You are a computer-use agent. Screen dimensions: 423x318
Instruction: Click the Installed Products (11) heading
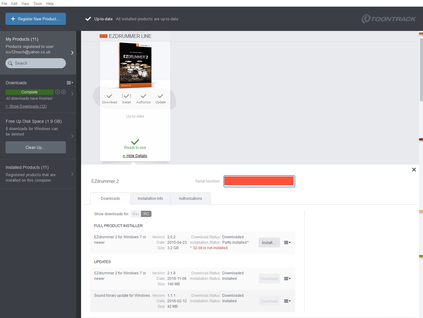pos(27,167)
